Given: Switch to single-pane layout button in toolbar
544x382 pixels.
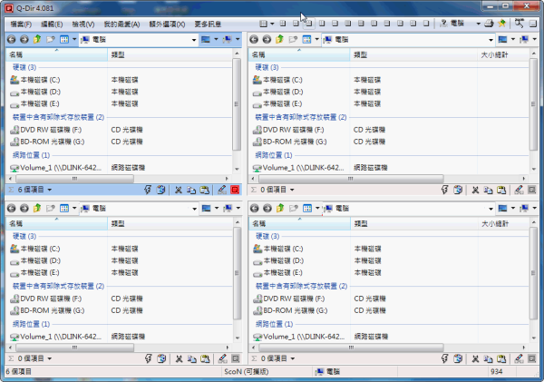Looking at the screenshot, I should pyautogui.click(x=426, y=24).
